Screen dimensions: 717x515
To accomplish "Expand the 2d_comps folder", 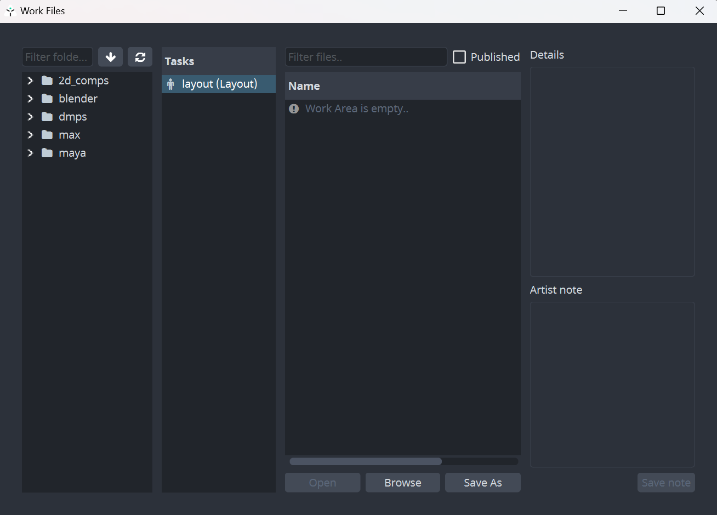I will [x=30, y=81].
